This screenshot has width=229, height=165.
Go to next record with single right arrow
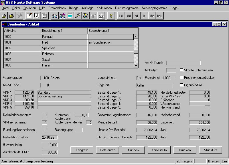coord(144,16)
